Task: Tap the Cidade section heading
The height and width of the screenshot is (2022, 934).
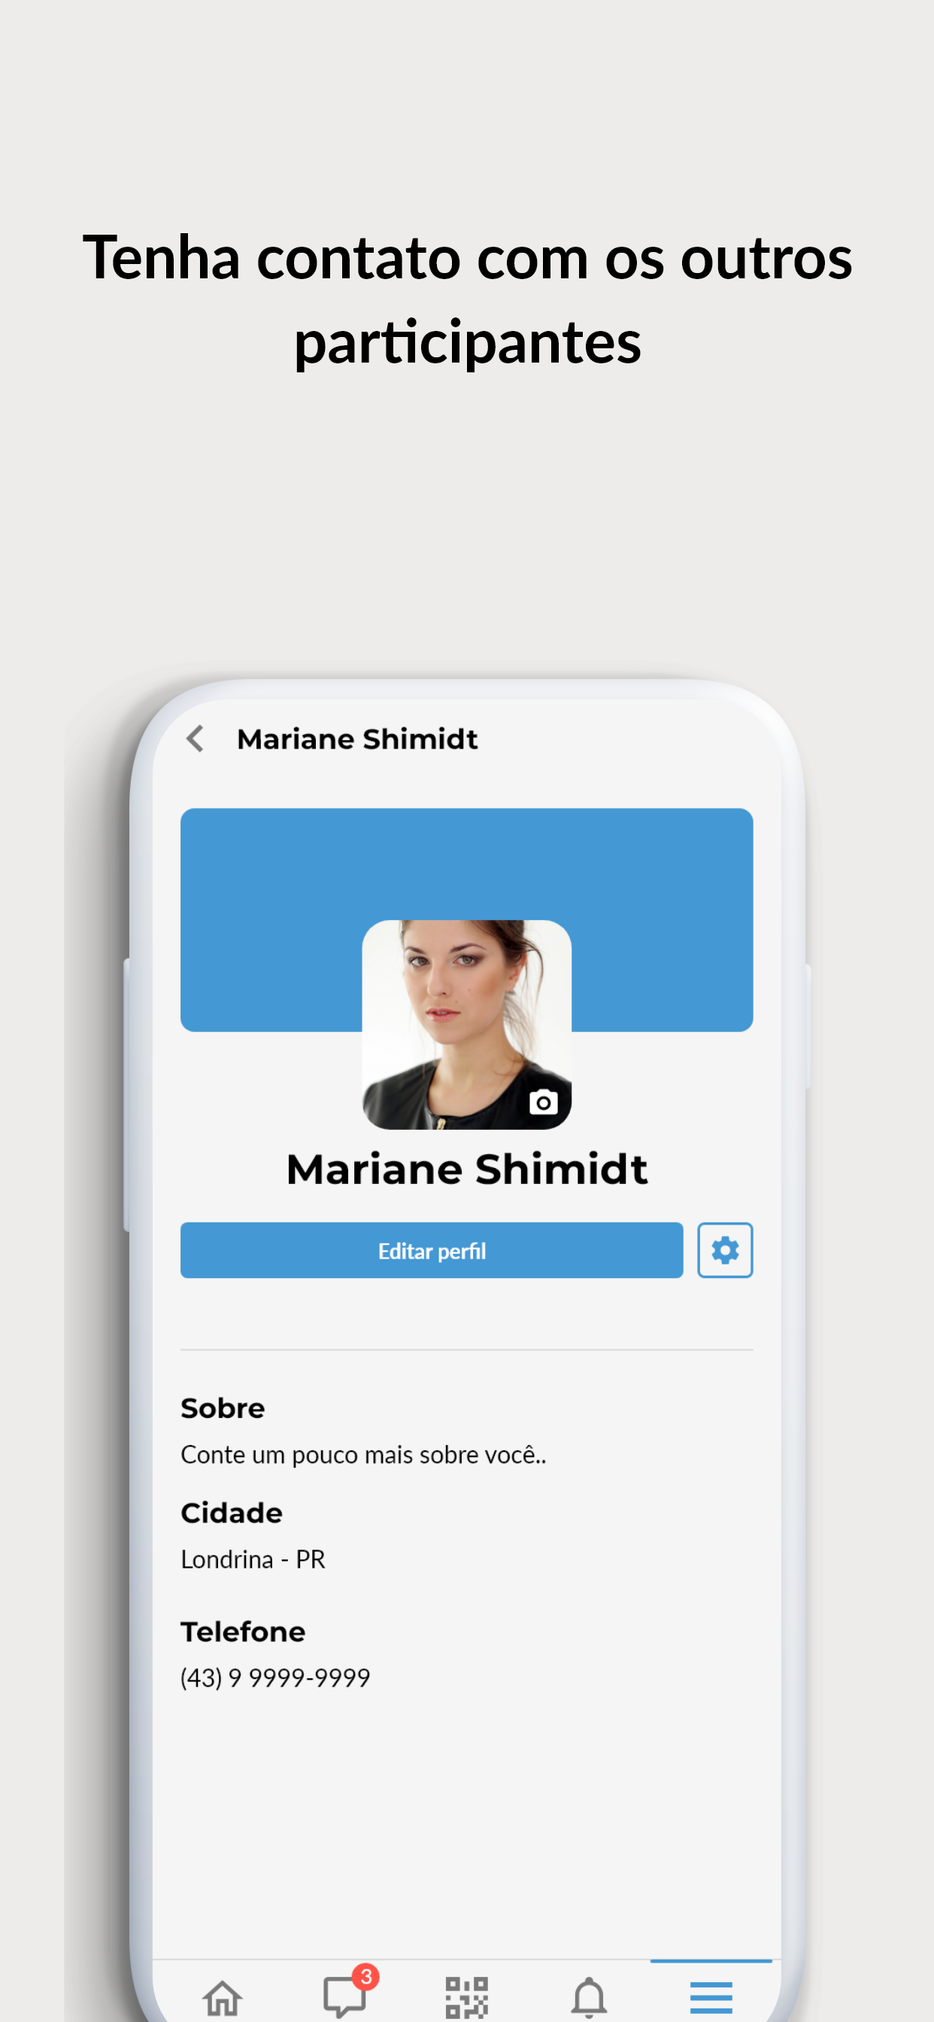Action: tap(232, 1513)
